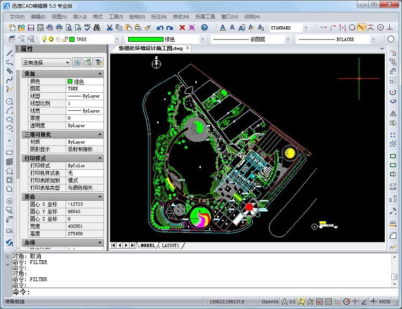
Task: Click quick select filter icon in properties panel
Action: click(99, 63)
